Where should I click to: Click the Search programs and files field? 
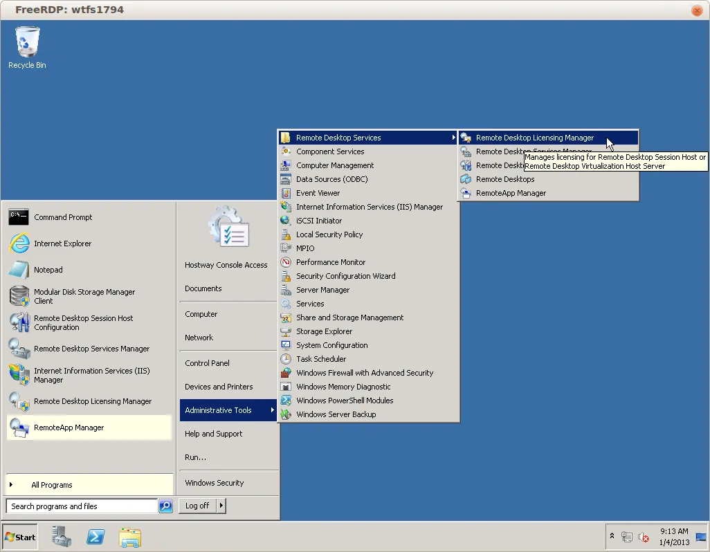82,506
